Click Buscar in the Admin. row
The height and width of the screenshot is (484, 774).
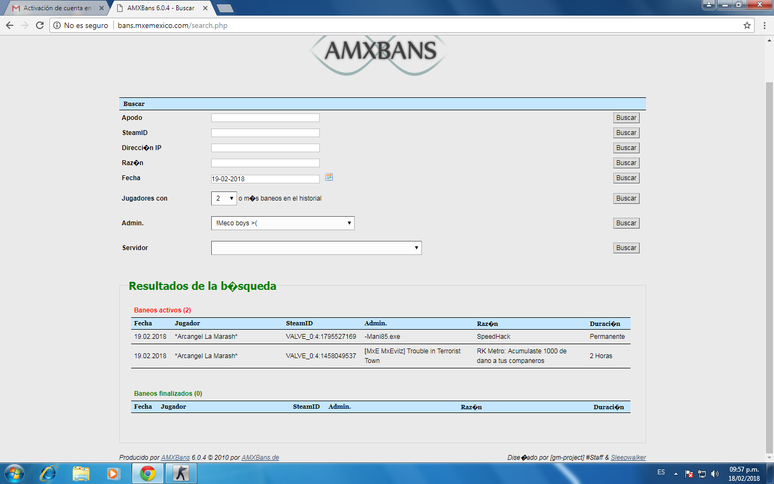click(626, 223)
